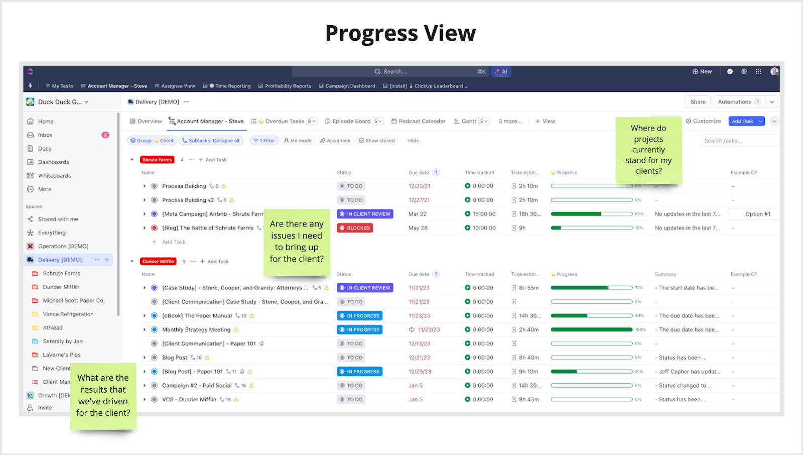The image size is (803, 455).
Task: Open Schrute Farms folder
Action: point(61,274)
